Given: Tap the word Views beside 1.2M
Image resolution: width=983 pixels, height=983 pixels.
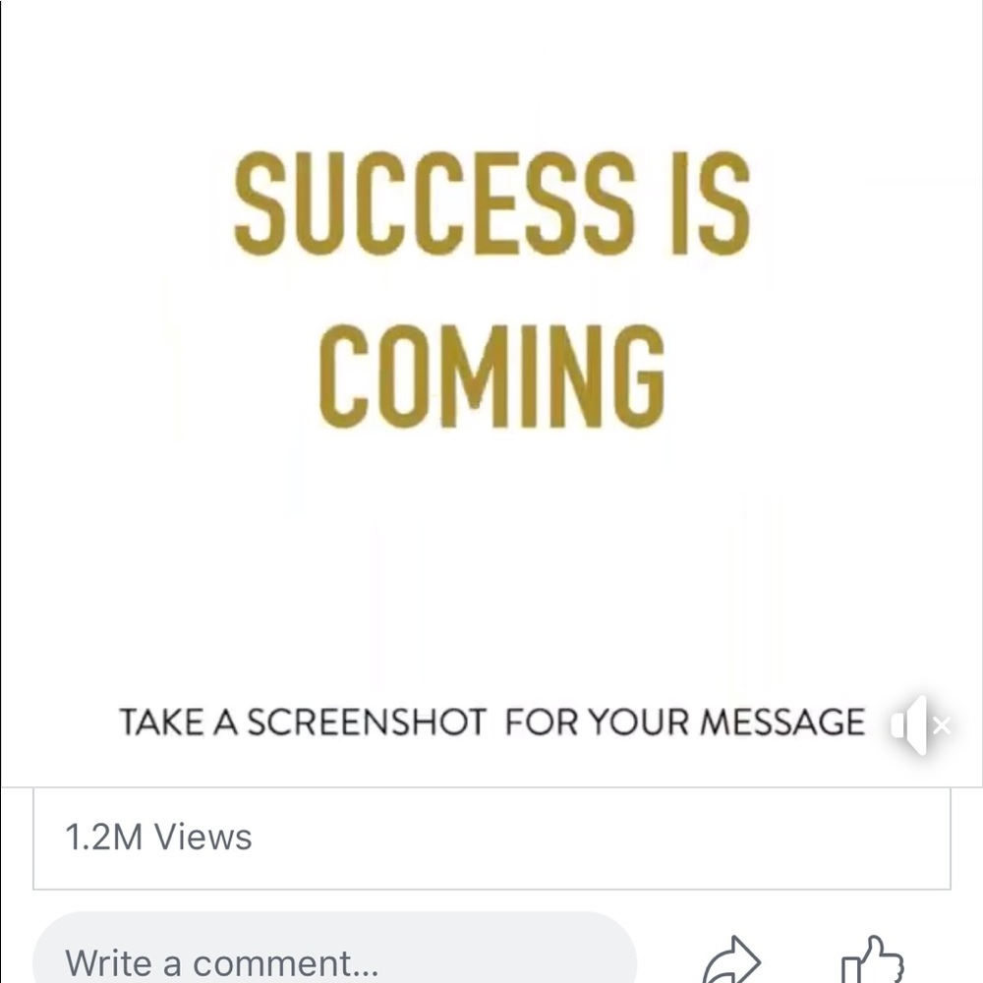Looking at the screenshot, I should tap(203, 837).
